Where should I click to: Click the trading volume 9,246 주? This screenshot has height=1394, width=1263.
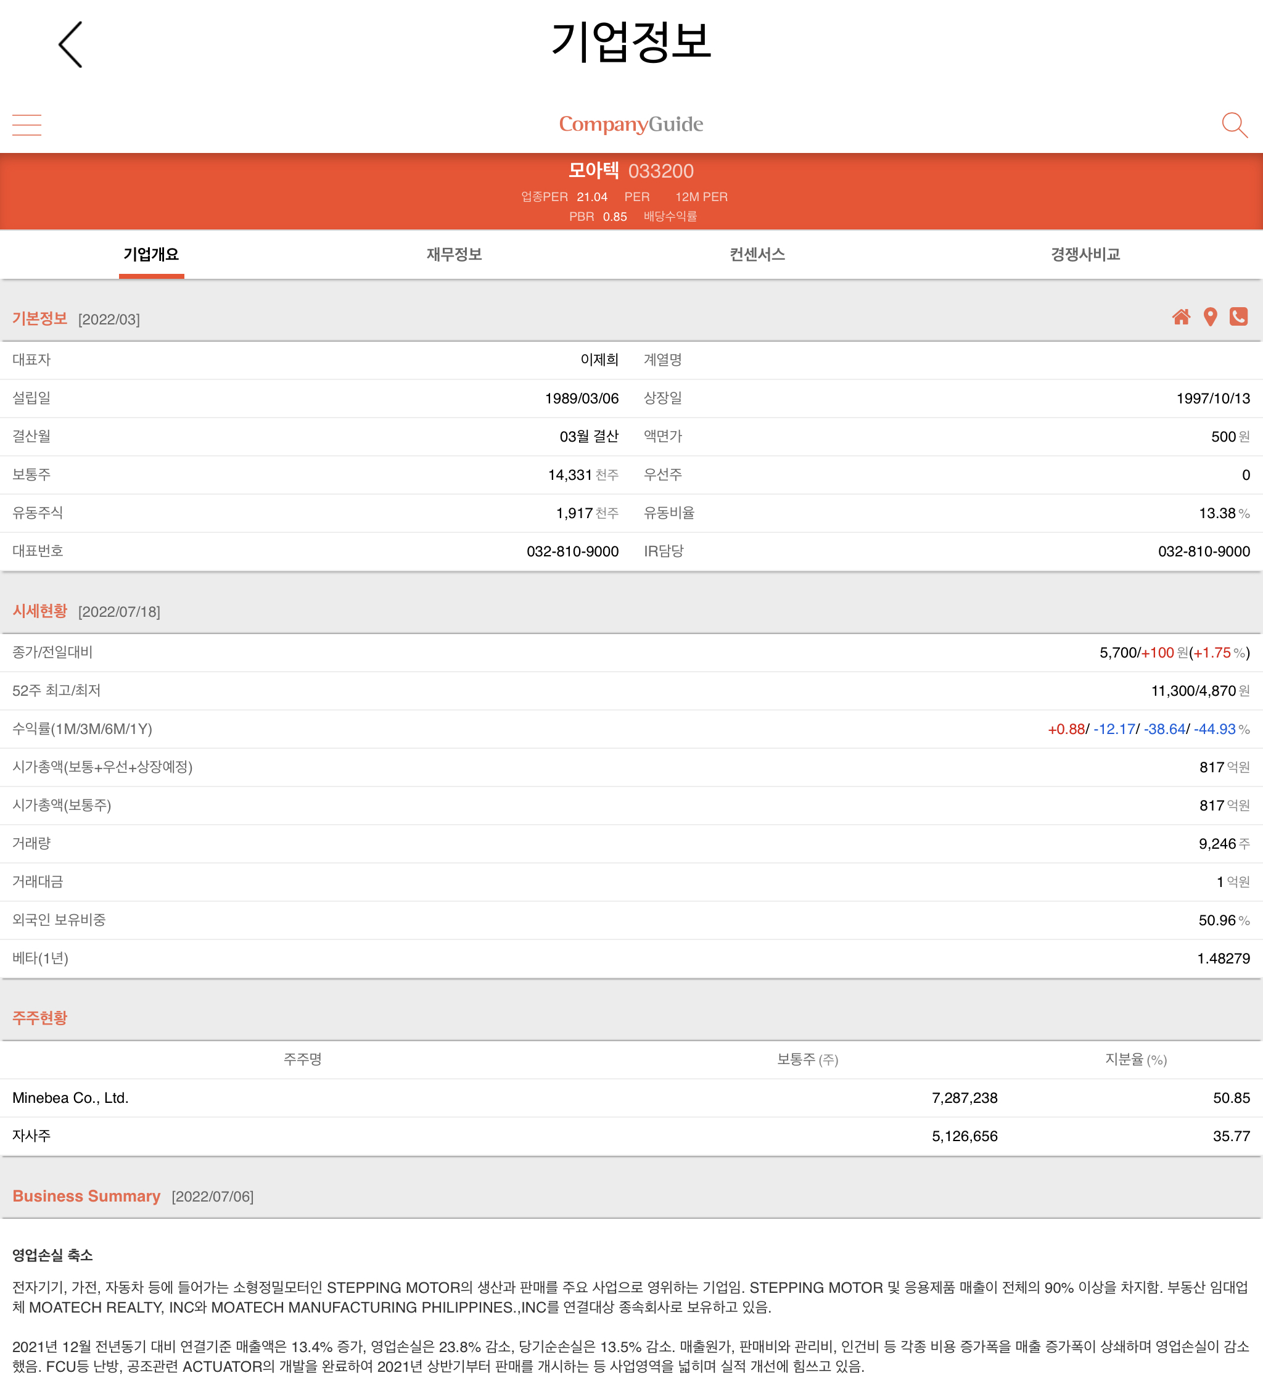[1224, 844]
